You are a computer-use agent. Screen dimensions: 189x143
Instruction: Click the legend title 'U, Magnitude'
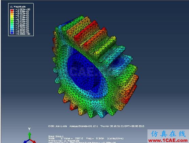[x=18, y=6]
